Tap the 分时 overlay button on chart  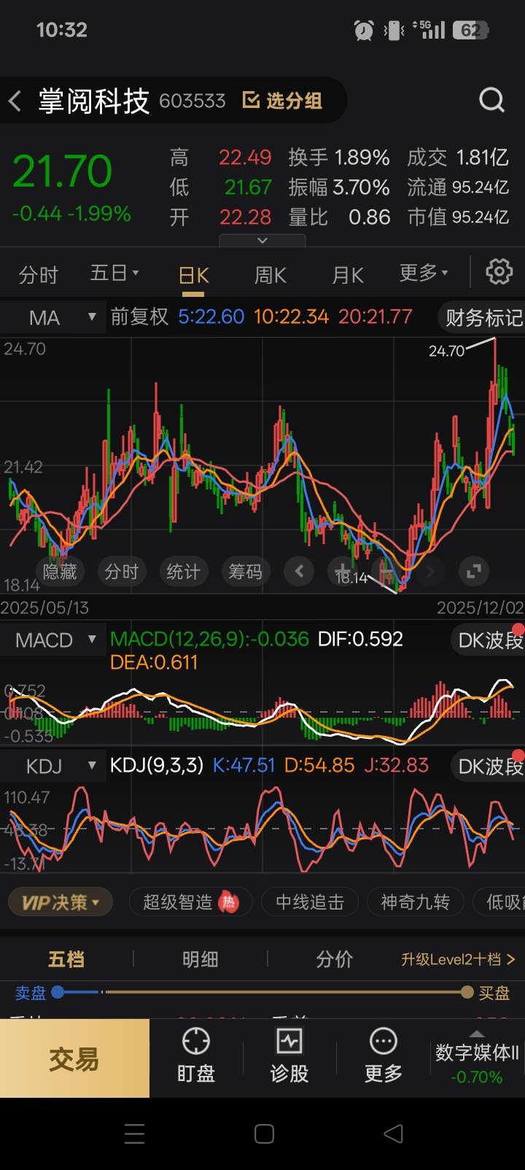coord(122,572)
